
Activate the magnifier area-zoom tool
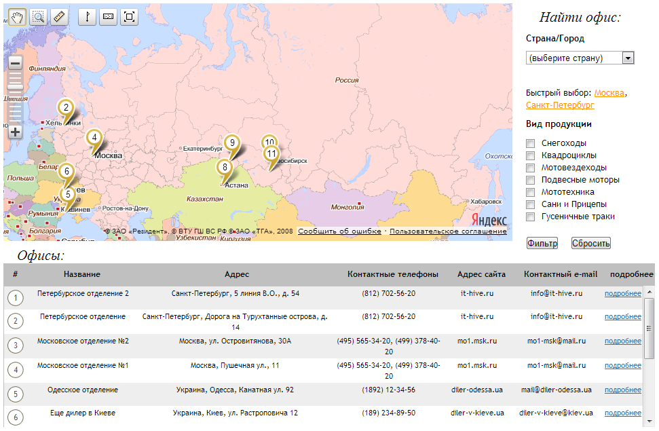38,17
